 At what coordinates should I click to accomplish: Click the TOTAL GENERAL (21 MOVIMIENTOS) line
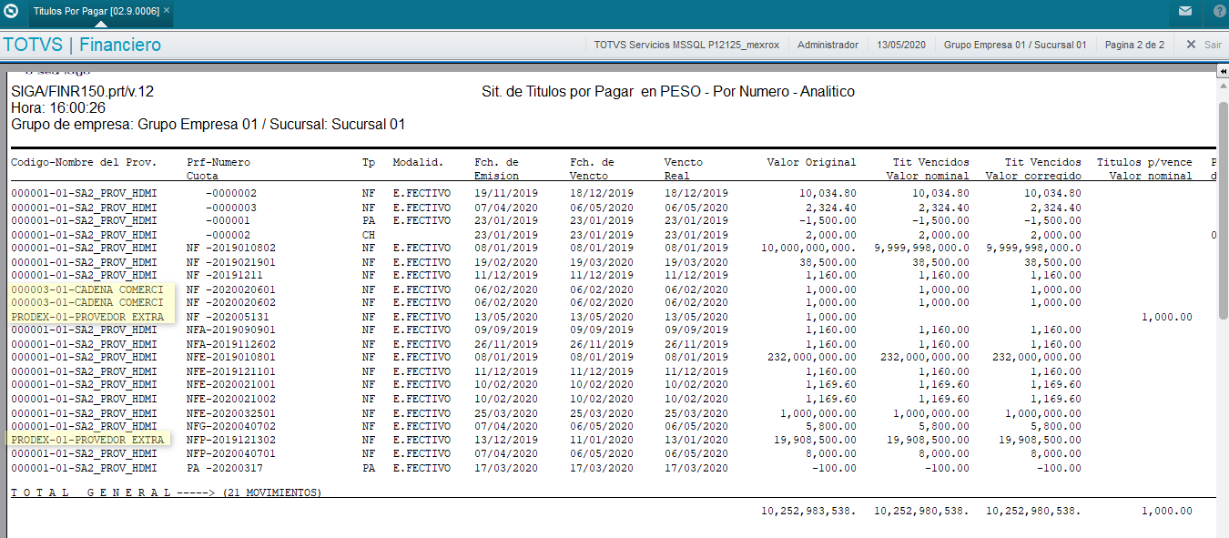coord(167,492)
